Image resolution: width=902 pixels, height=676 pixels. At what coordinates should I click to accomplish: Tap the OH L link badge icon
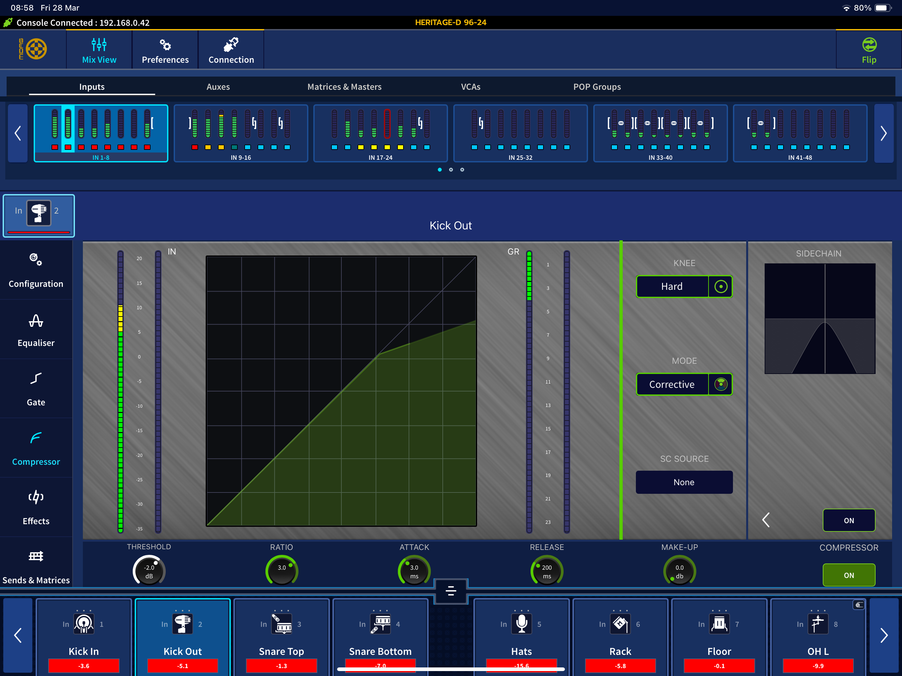point(858,605)
